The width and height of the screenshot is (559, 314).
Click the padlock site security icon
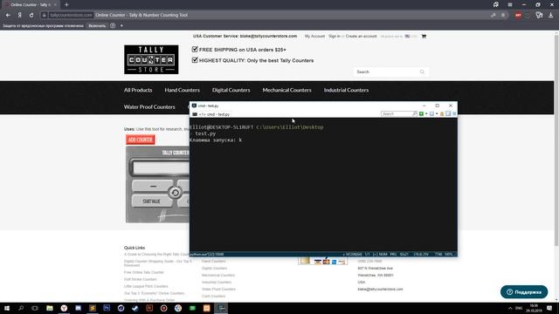coord(45,16)
